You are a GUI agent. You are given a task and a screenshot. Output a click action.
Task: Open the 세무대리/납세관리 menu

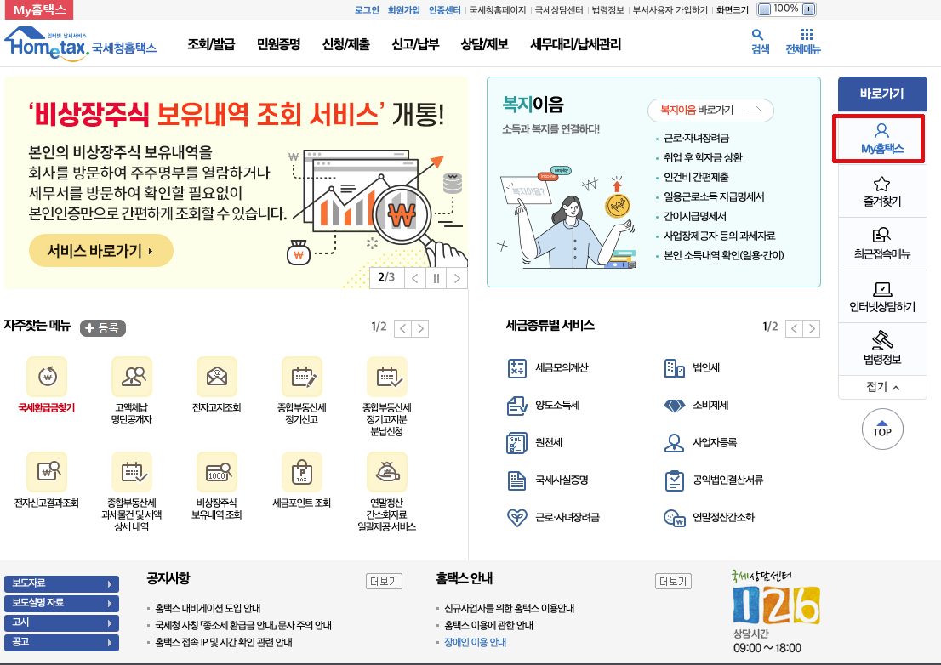575,44
